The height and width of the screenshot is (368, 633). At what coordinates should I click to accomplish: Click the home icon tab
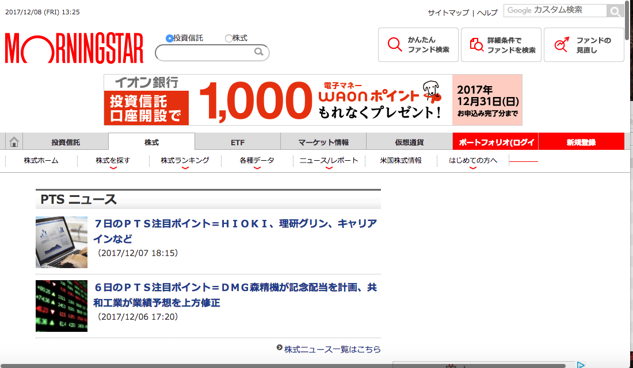[x=14, y=142]
